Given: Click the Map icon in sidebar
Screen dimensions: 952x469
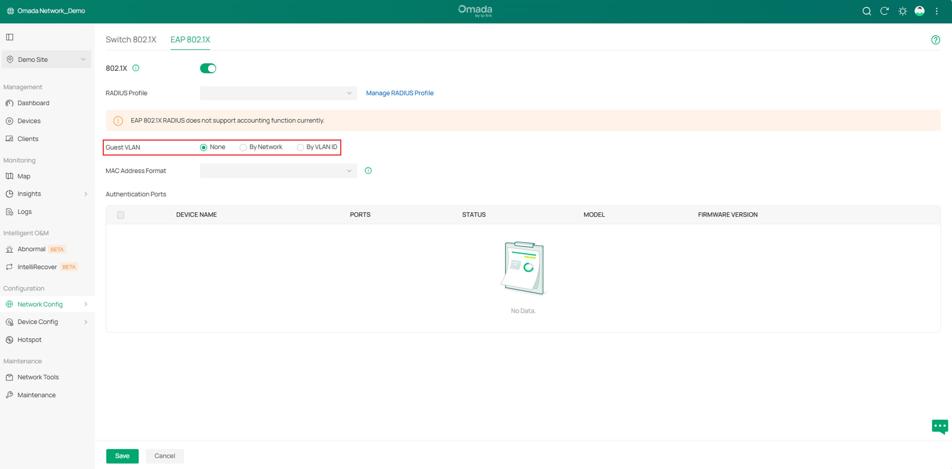Looking at the screenshot, I should click(x=10, y=176).
